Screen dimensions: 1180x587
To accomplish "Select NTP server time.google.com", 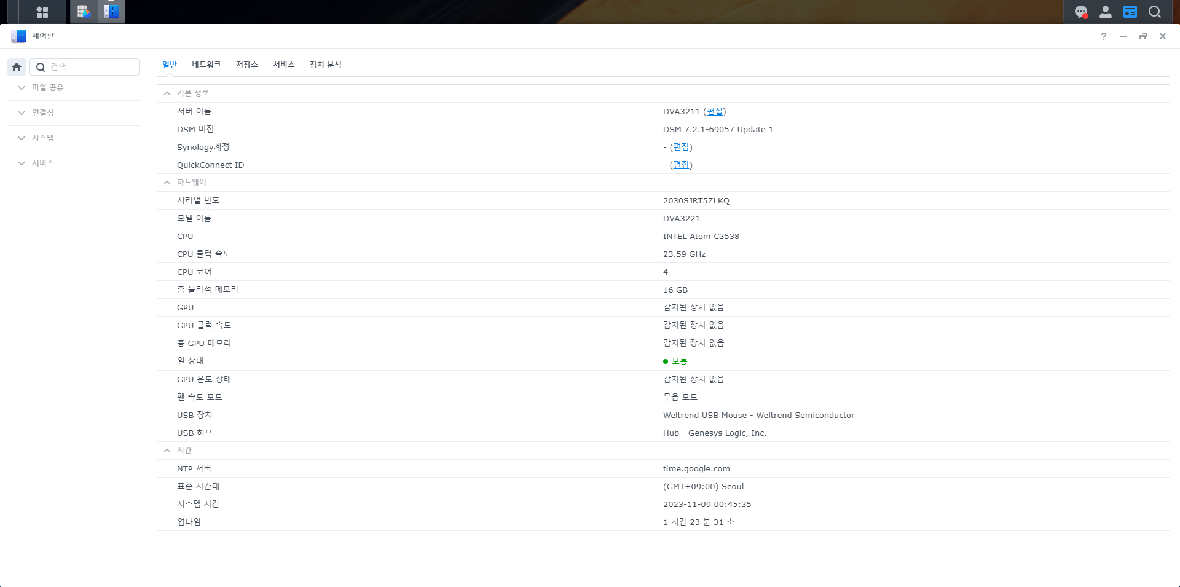I will tap(696, 468).
